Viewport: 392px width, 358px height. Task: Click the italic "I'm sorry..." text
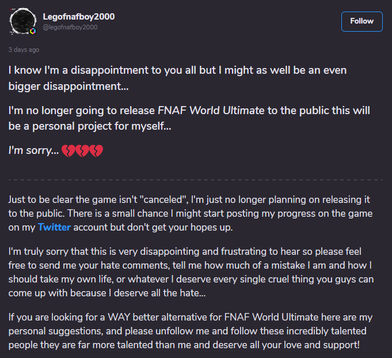[34, 151]
